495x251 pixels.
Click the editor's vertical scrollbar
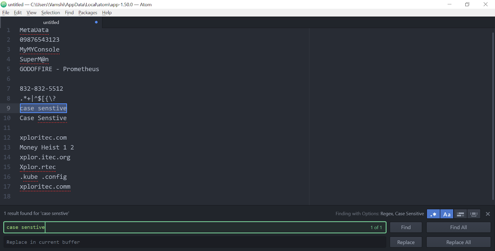tap(493, 116)
